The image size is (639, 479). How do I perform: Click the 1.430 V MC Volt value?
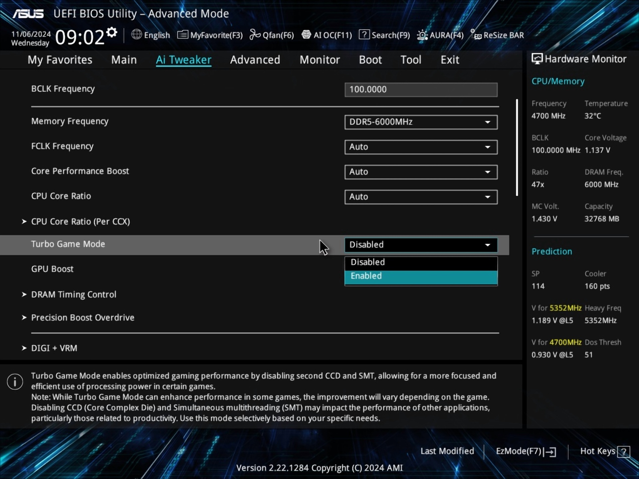[x=544, y=219]
